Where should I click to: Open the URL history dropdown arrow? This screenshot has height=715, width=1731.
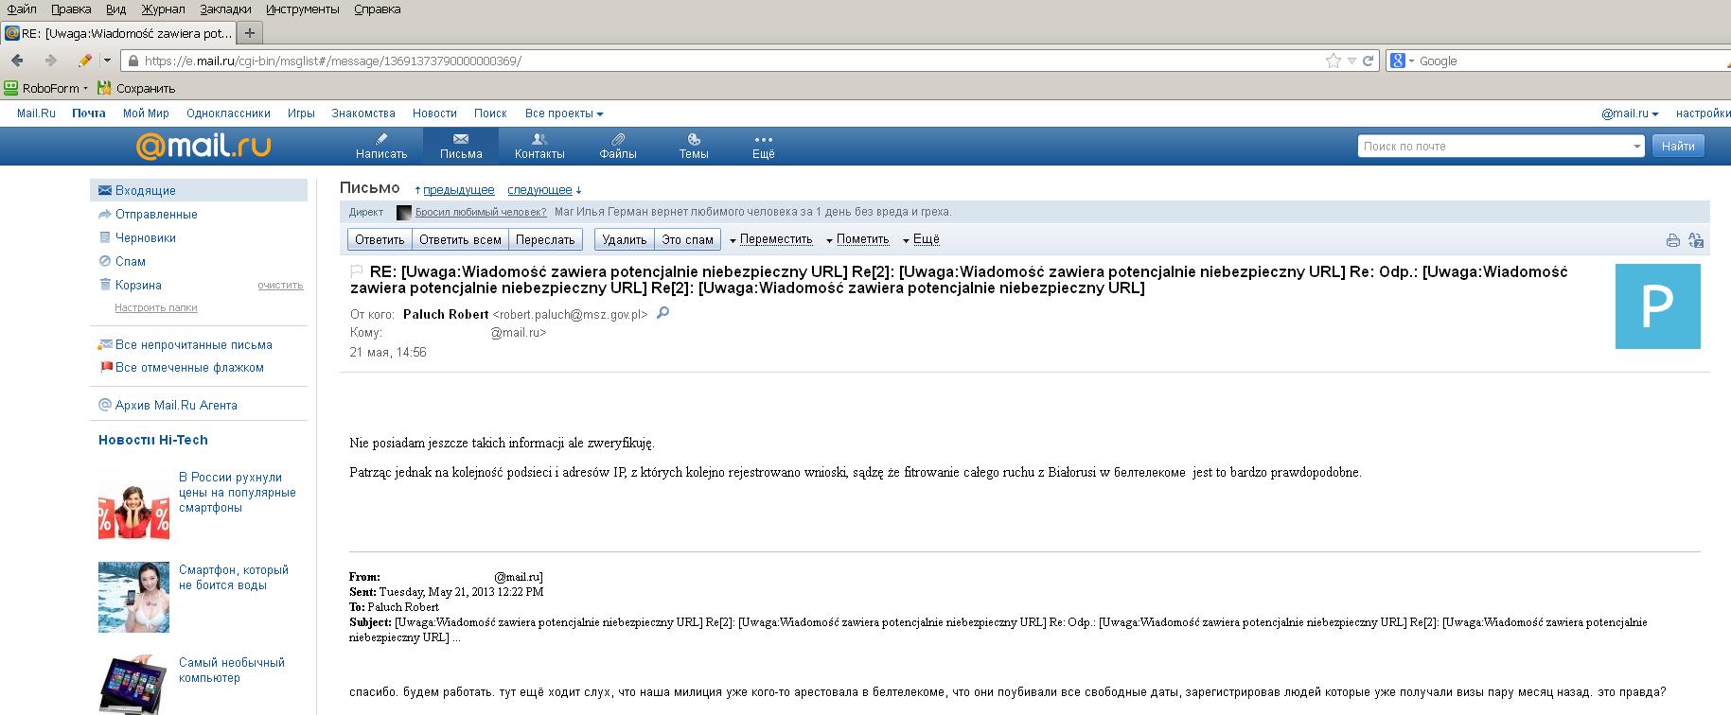tap(1351, 61)
